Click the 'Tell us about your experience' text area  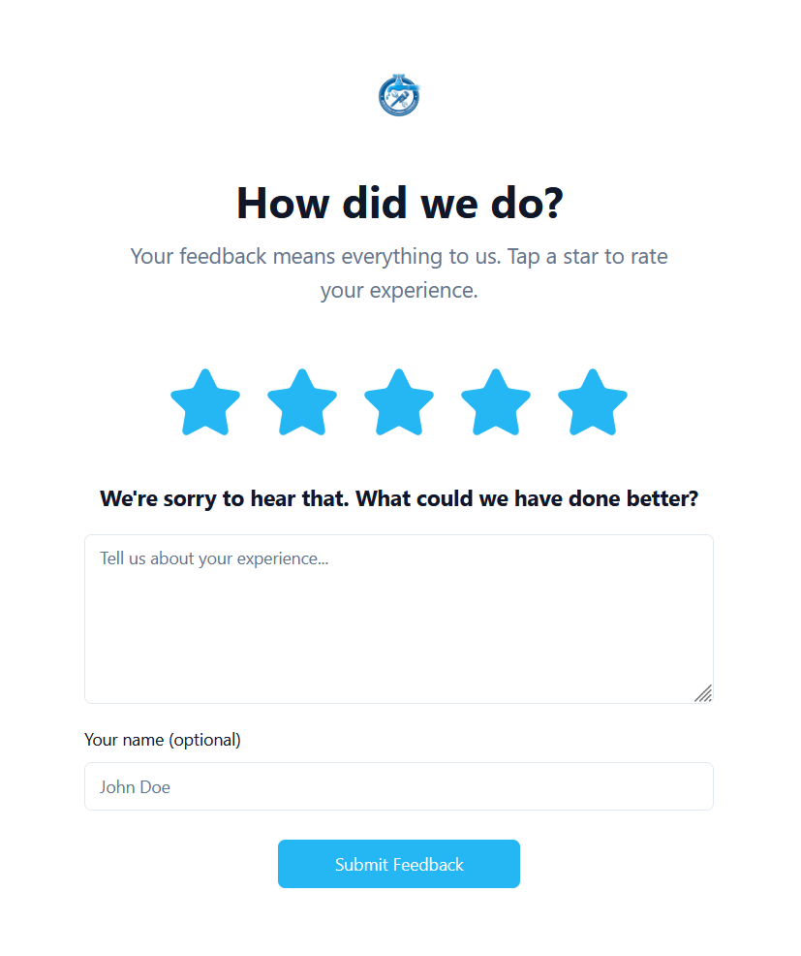[x=399, y=619]
